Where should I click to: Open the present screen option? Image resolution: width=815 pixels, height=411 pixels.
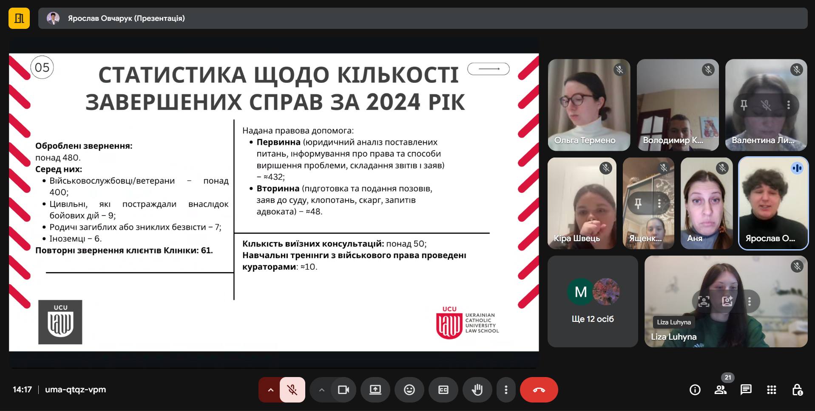pyautogui.click(x=375, y=390)
